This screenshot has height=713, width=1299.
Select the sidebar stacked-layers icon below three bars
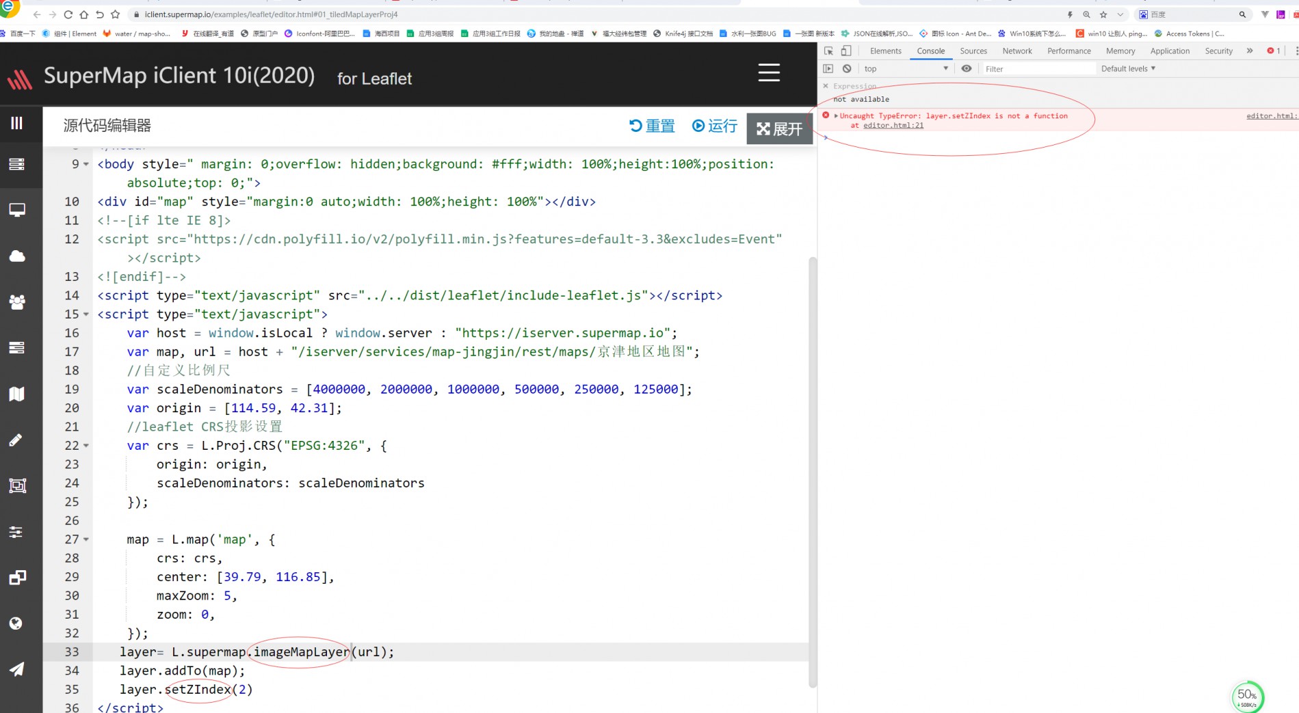click(x=17, y=164)
